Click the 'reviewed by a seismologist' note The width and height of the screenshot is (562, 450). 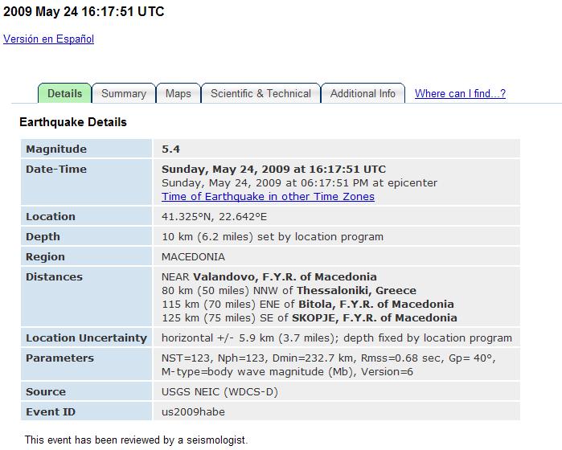pyautogui.click(x=137, y=440)
